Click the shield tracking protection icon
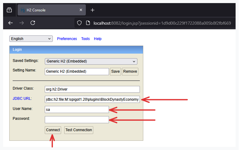This screenshot has height=150, width=243. [79, 23]
